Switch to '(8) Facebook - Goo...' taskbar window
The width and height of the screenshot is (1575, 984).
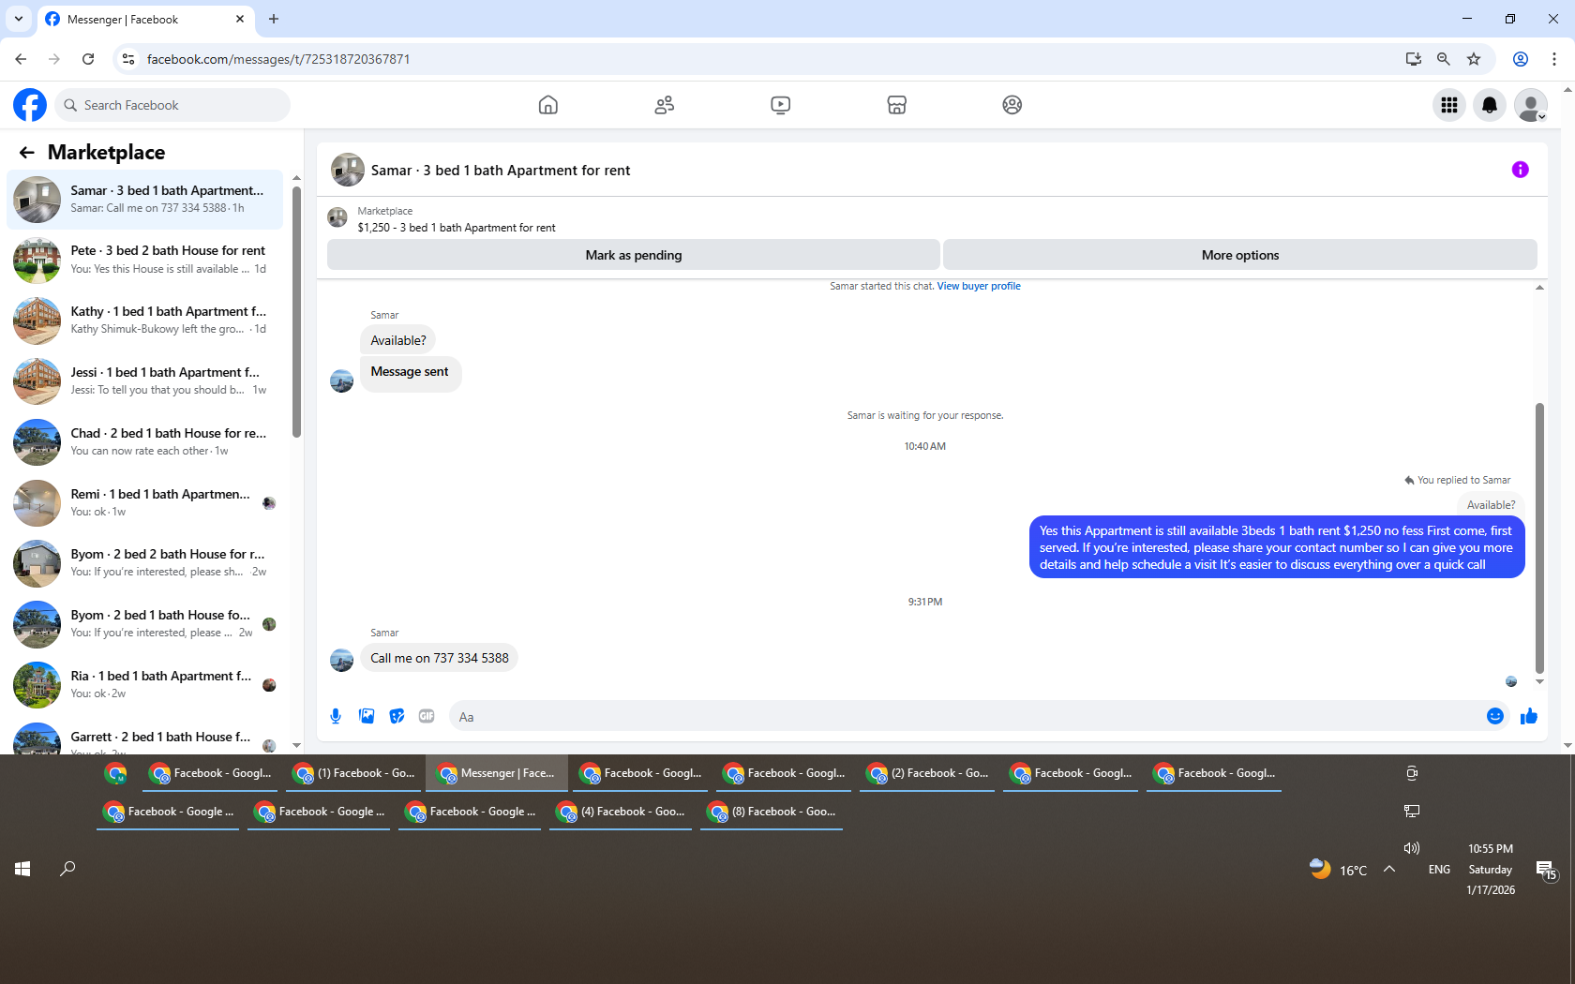tap(772, 813)
